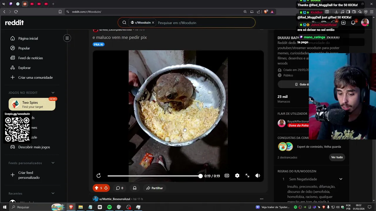
Task: Collapse the sidebar with hamburger button
Action: [x=67, y=38]
